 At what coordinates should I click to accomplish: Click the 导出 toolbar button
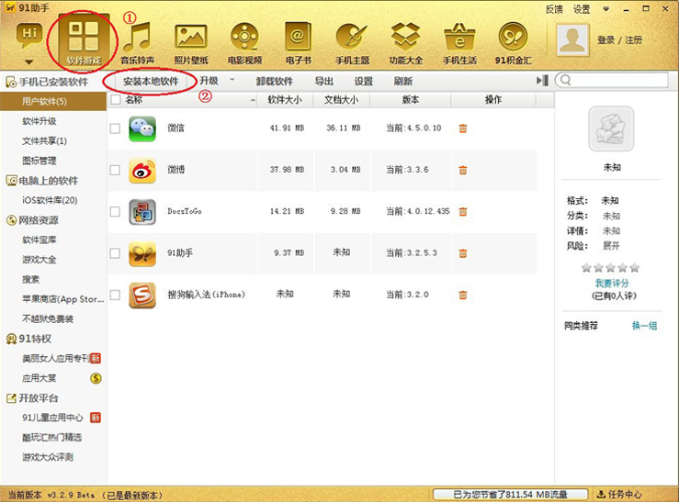[323, 81]
